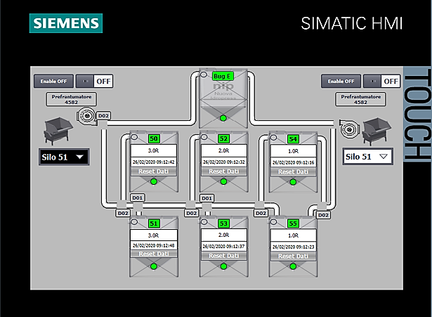The width and height of the screenshot is (432, 317).
Task: Click the right crusher hopper icon
Action: click(x=377, y=131)
